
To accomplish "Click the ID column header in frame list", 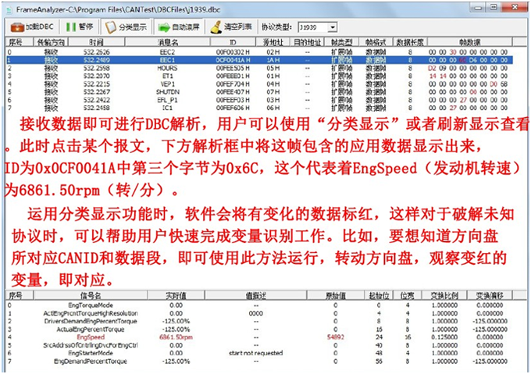I will (231, 41).
